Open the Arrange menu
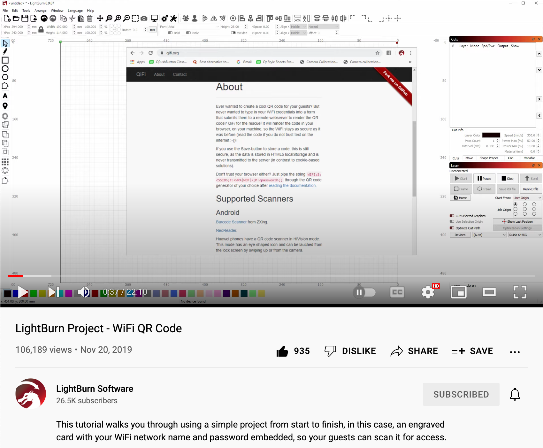This screenshot has width=543, height=448. pos(41,11)
